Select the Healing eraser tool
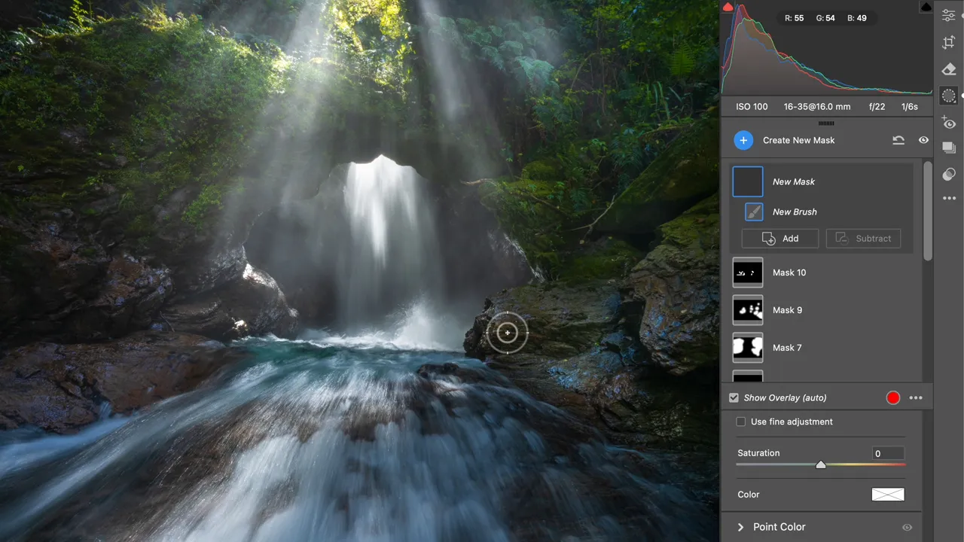 point(949,69)
